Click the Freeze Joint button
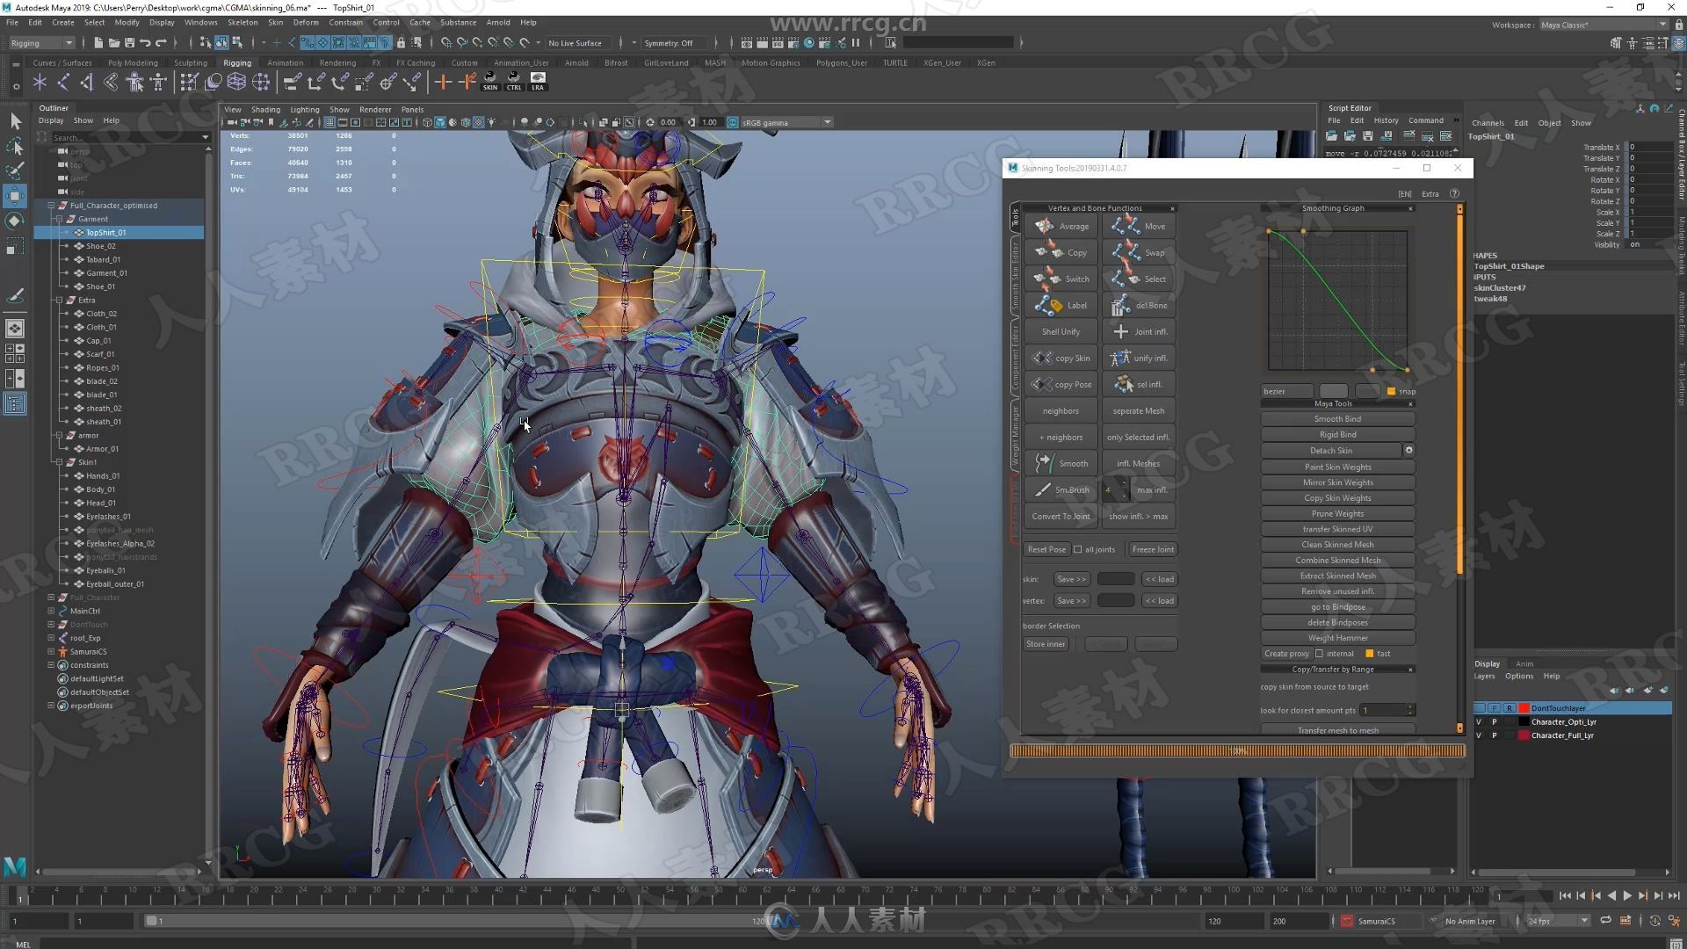Viewport: 1687px width, 949px height. tap(1153, 549)
